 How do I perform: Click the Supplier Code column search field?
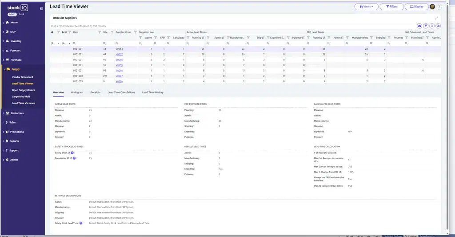pos(126,43)
